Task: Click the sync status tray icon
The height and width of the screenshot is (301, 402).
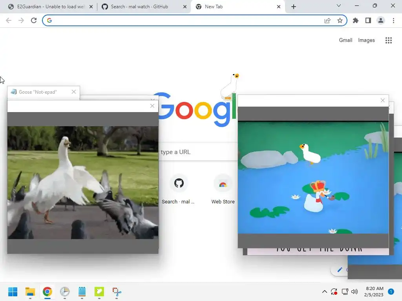Action: coord(334,292)
